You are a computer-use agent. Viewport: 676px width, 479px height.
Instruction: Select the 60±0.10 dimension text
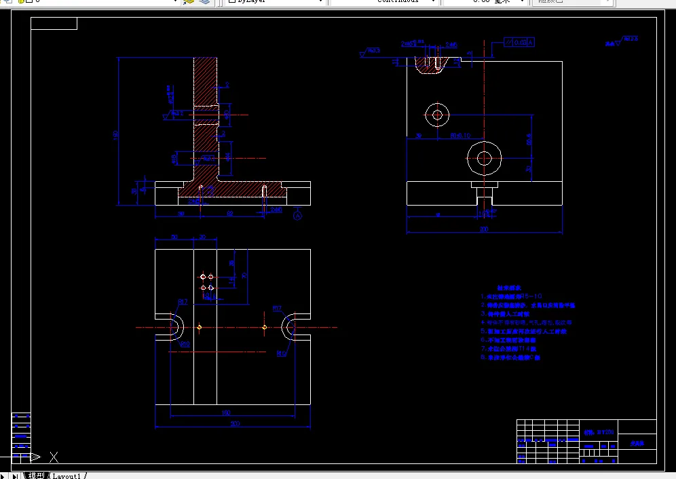click(460, 136)
